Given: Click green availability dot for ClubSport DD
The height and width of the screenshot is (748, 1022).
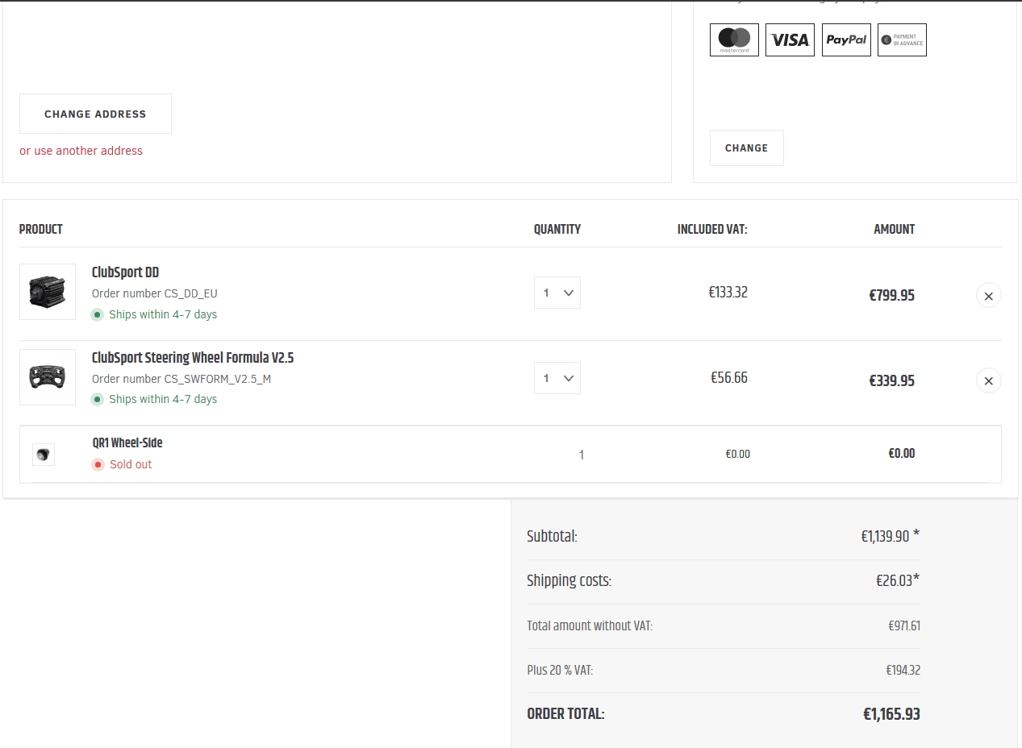Looking at the screenshot, I should (x=98, y=314).
